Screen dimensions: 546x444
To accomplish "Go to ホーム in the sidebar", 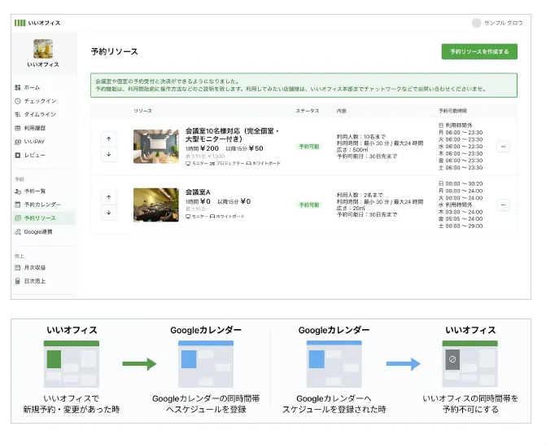I will point(28,87).
